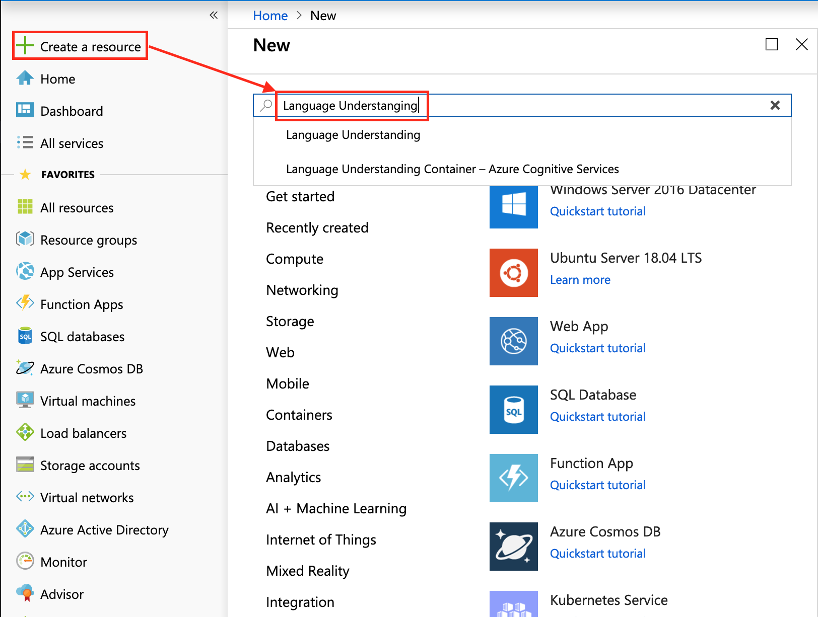Click the App Services globe icon
This screenshot has width=818, height=617.
[x=25, y=271]
